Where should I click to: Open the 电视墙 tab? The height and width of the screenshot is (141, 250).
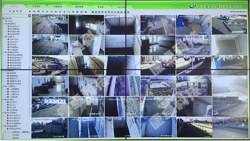(x=100, y=7)
